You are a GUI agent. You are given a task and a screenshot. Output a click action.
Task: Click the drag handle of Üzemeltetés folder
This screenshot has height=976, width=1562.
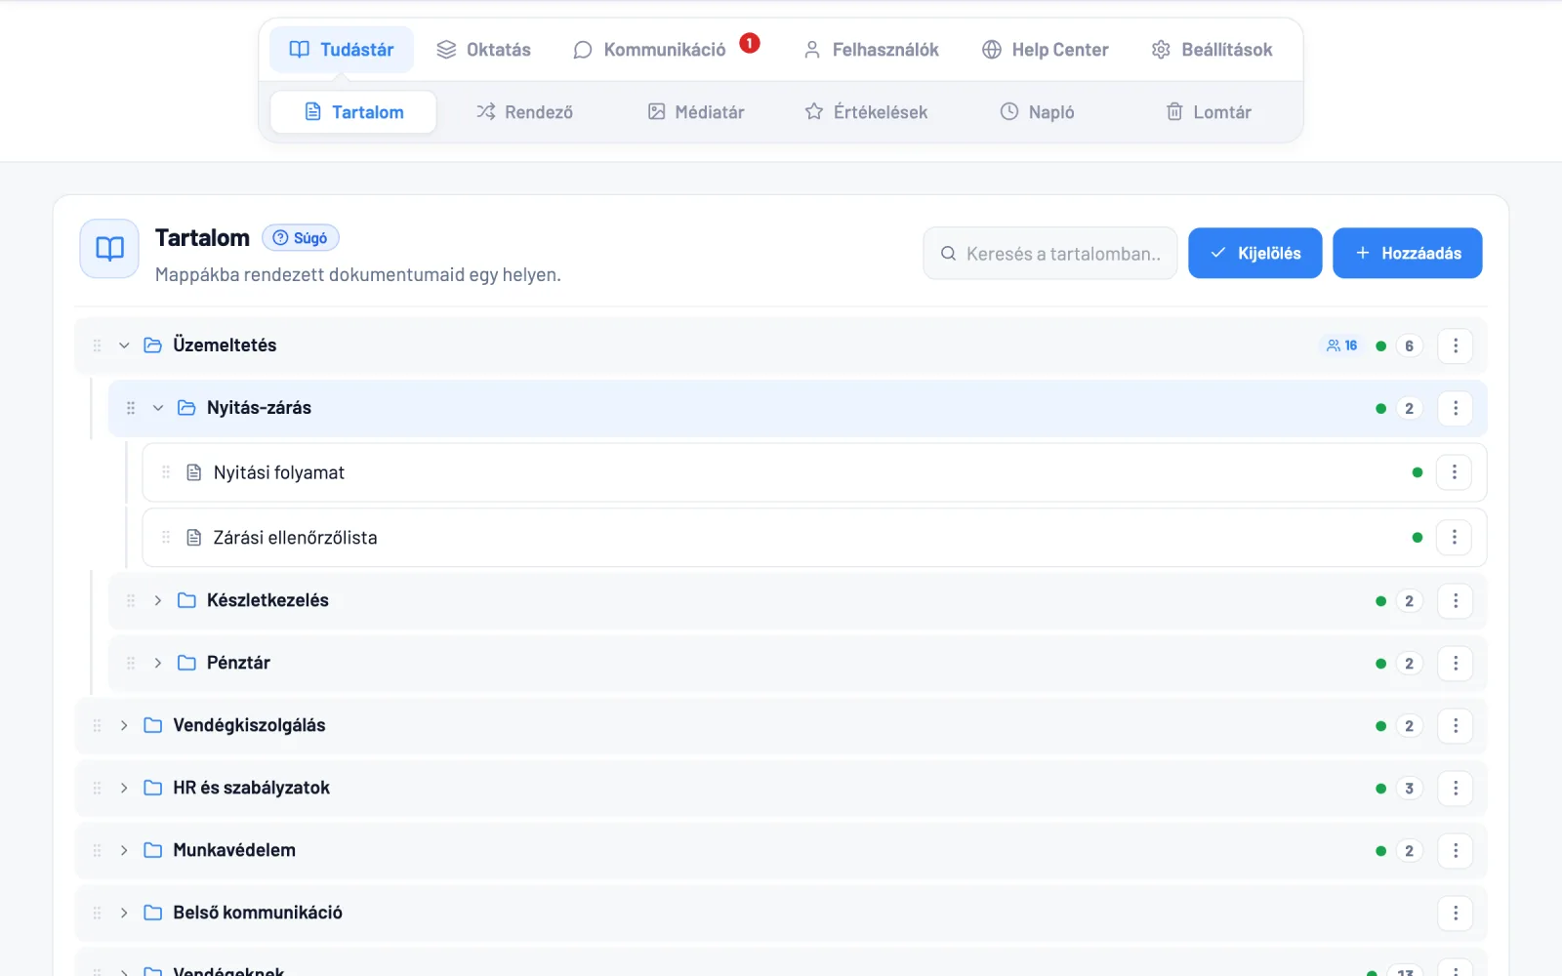click(x=97, y=346)
